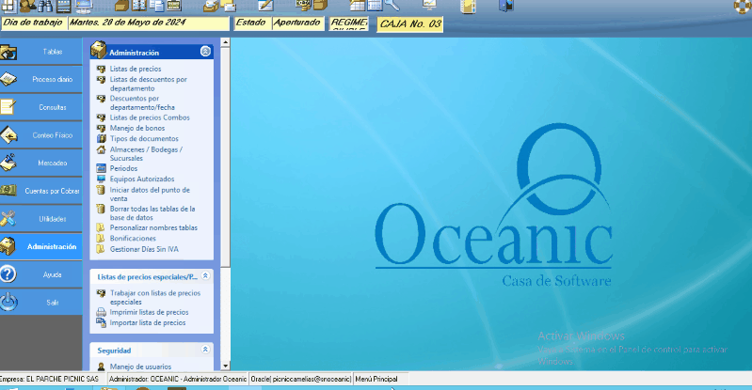Collapse the Administración panel header
This screenshot has height=390, width=752.
pos(205,52)
